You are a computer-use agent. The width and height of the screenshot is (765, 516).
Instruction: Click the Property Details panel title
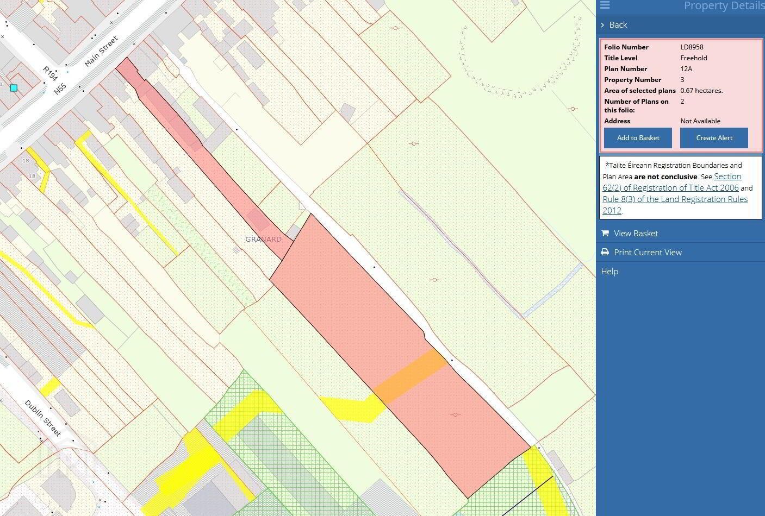click(x=724, y=5)
